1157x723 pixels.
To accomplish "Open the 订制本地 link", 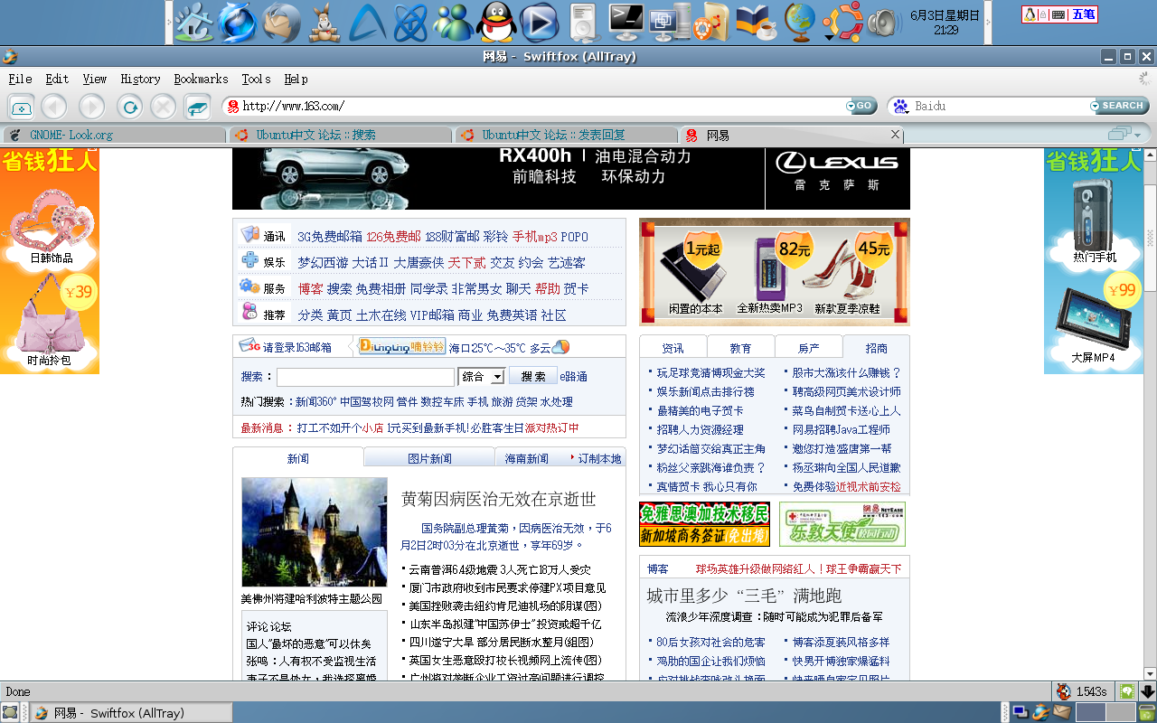I will [x=600, y=458].
